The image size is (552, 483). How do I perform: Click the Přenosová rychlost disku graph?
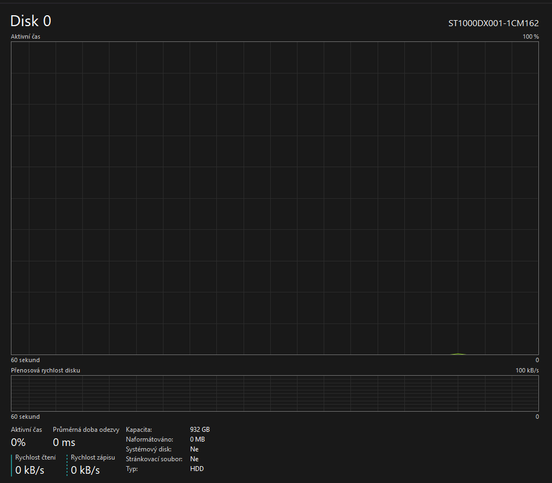[275, 393]
